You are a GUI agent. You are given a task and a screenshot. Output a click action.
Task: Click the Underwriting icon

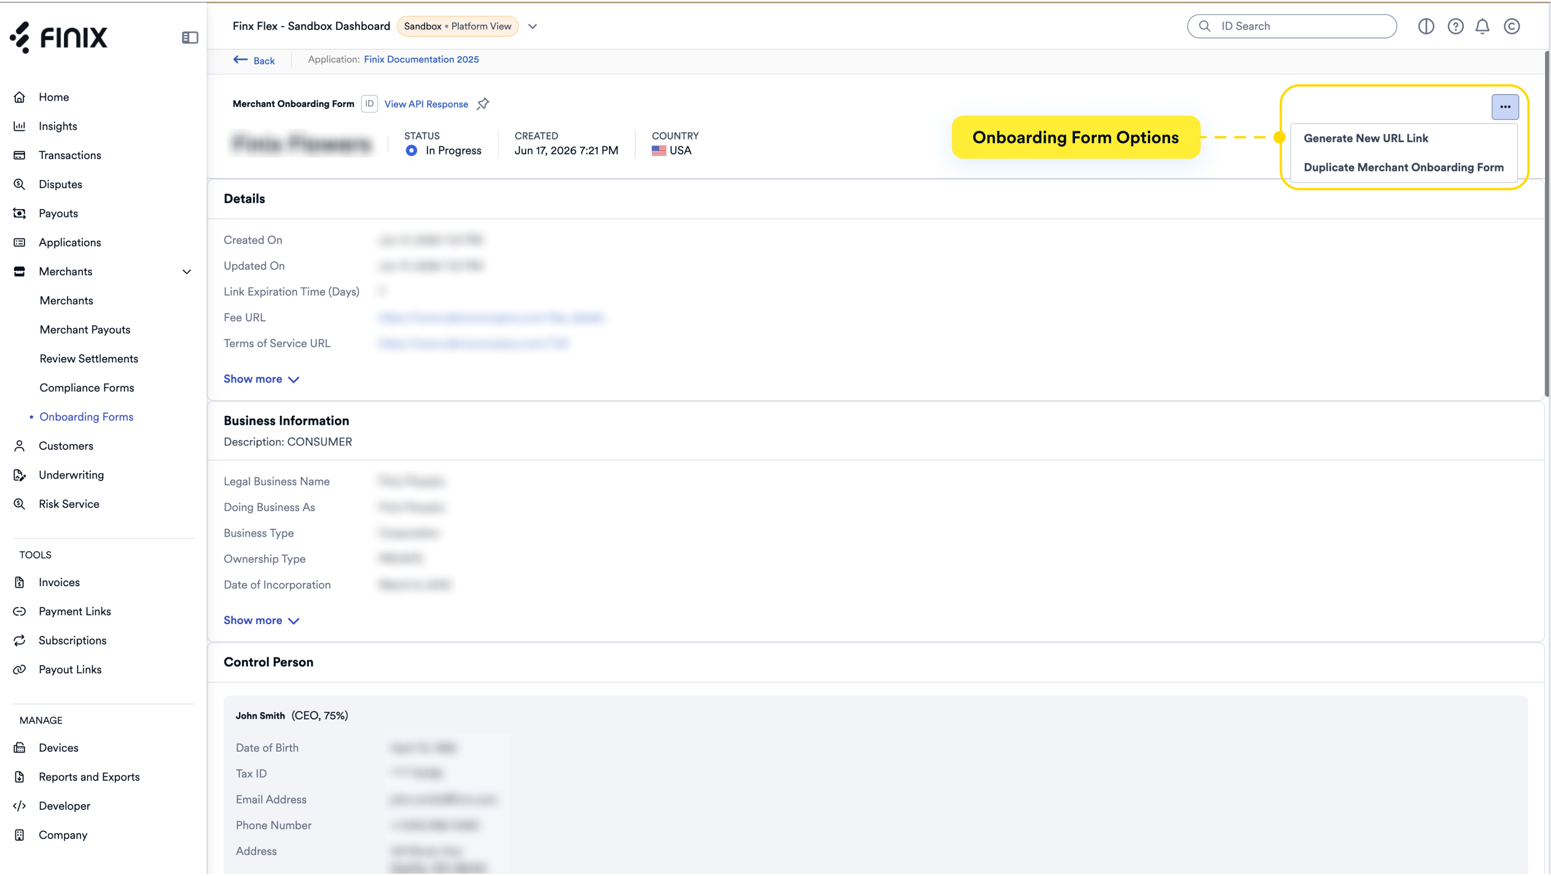click(x=19, y=475)
